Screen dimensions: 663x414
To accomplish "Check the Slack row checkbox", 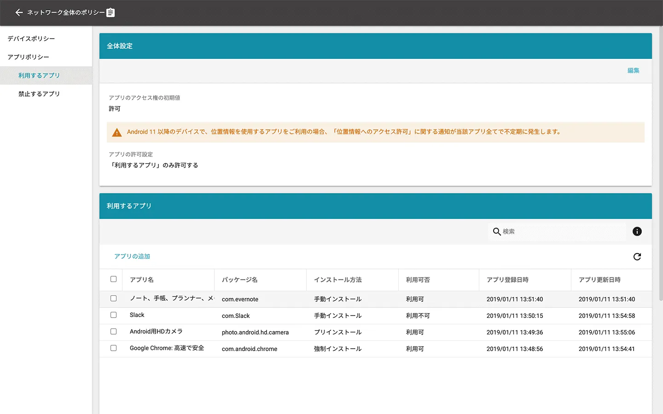I will [113, 315].
